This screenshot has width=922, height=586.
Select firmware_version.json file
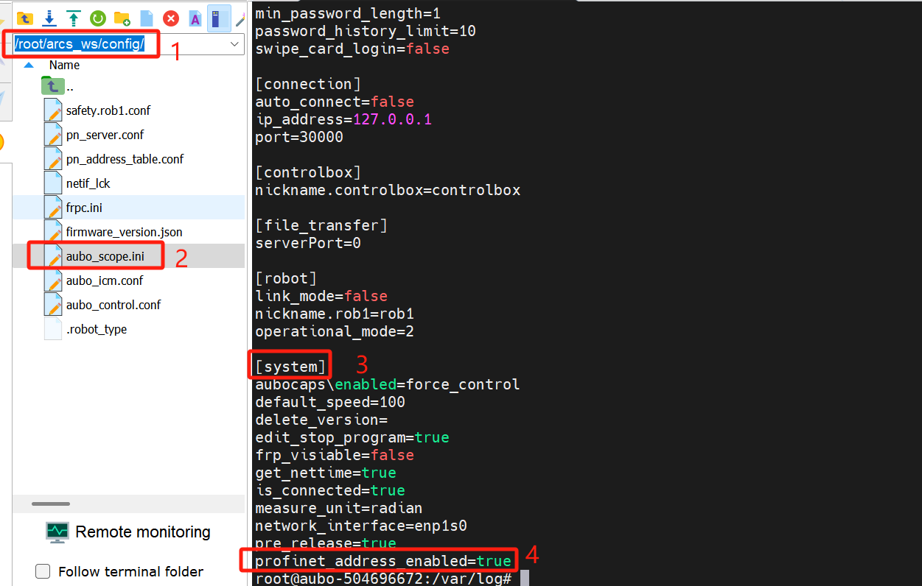pos(124,232)
